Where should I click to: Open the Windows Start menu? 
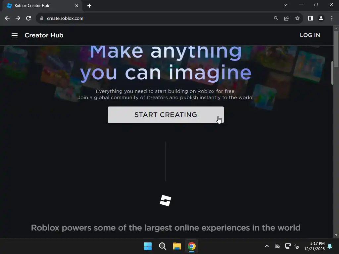click(x=148, y=246)
